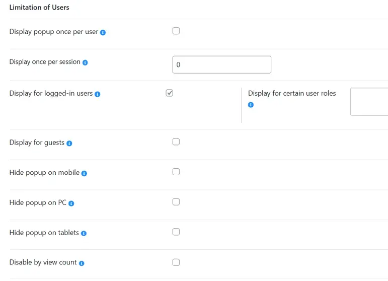
Task: Tick the Display for guests checkbox
Action: tap(176, 142)
